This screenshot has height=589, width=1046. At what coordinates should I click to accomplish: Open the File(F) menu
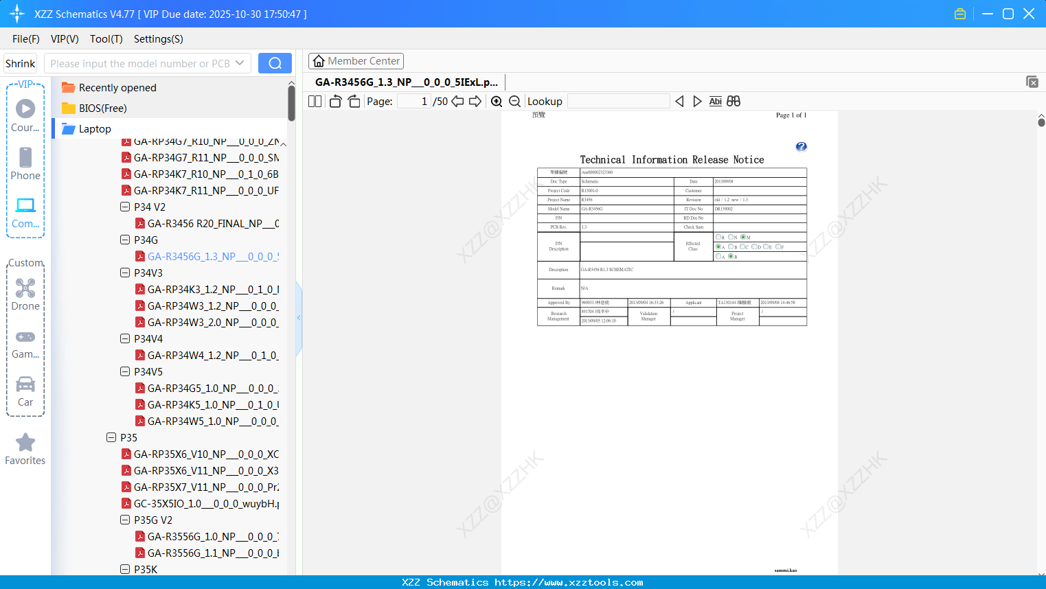26,39
